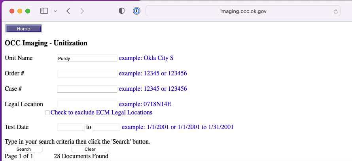Screen dimensions: 352x161
Task: Toggle the Safari sidebar icon
Action: (x=44, y=11)
